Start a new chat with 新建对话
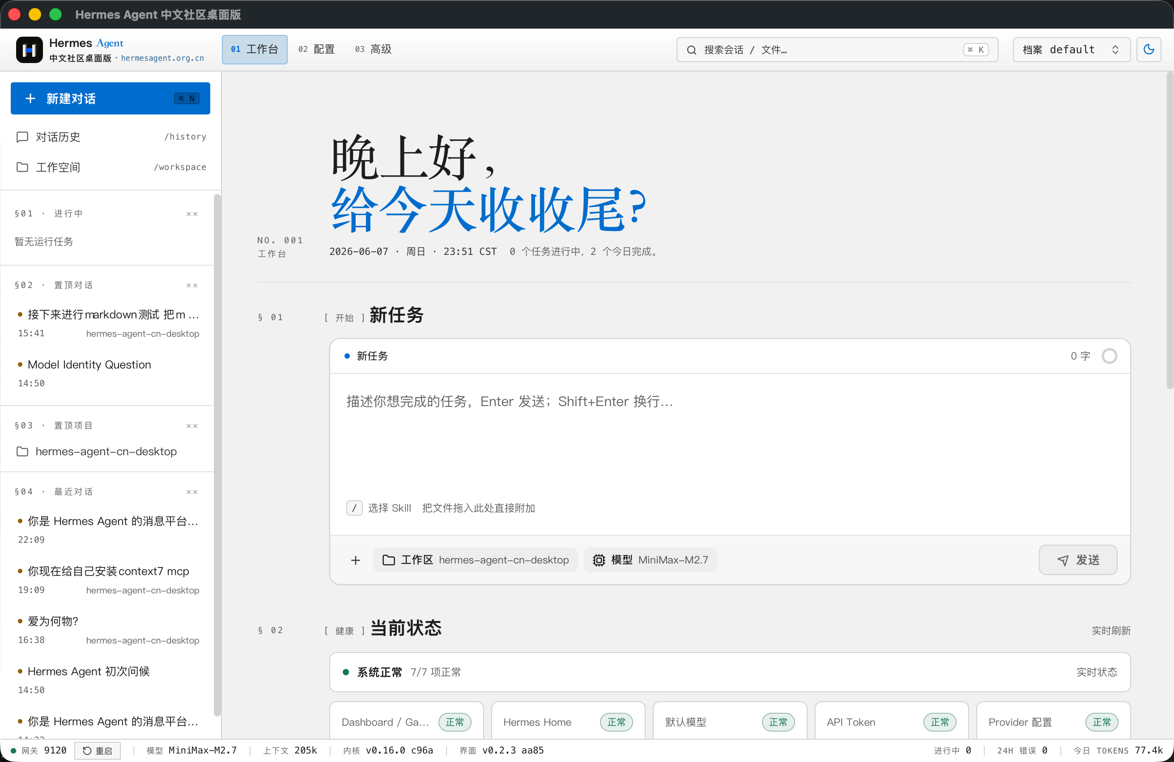 (111, 98)
